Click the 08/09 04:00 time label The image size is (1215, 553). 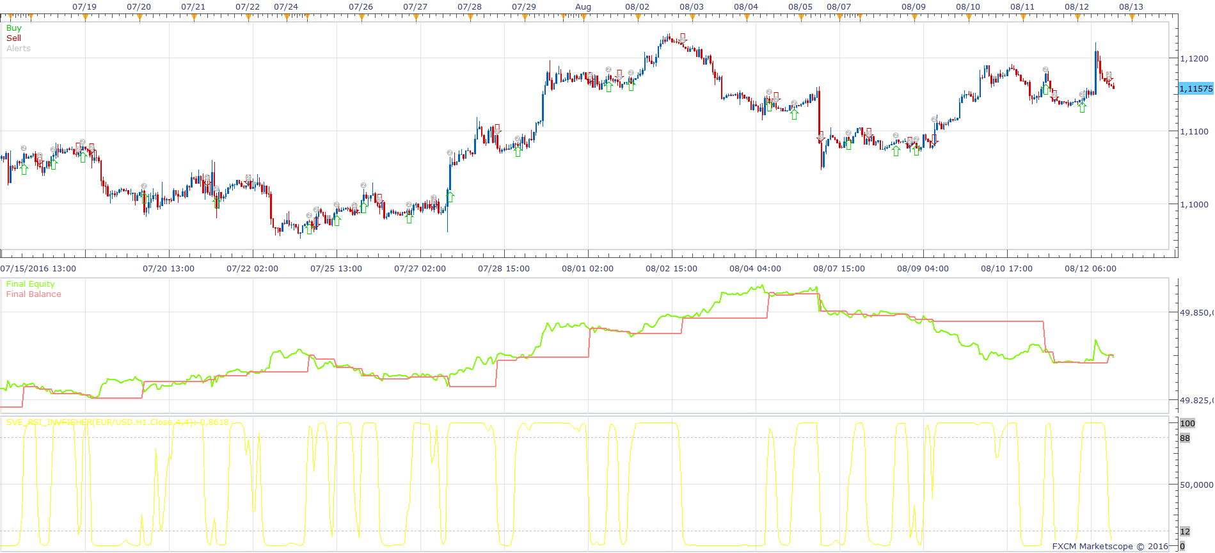pos(923,269)
